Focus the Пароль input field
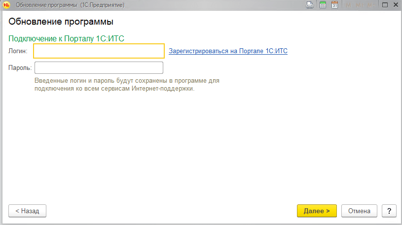The height and width of the screenshot is (225, 402). tap(99, 67)
